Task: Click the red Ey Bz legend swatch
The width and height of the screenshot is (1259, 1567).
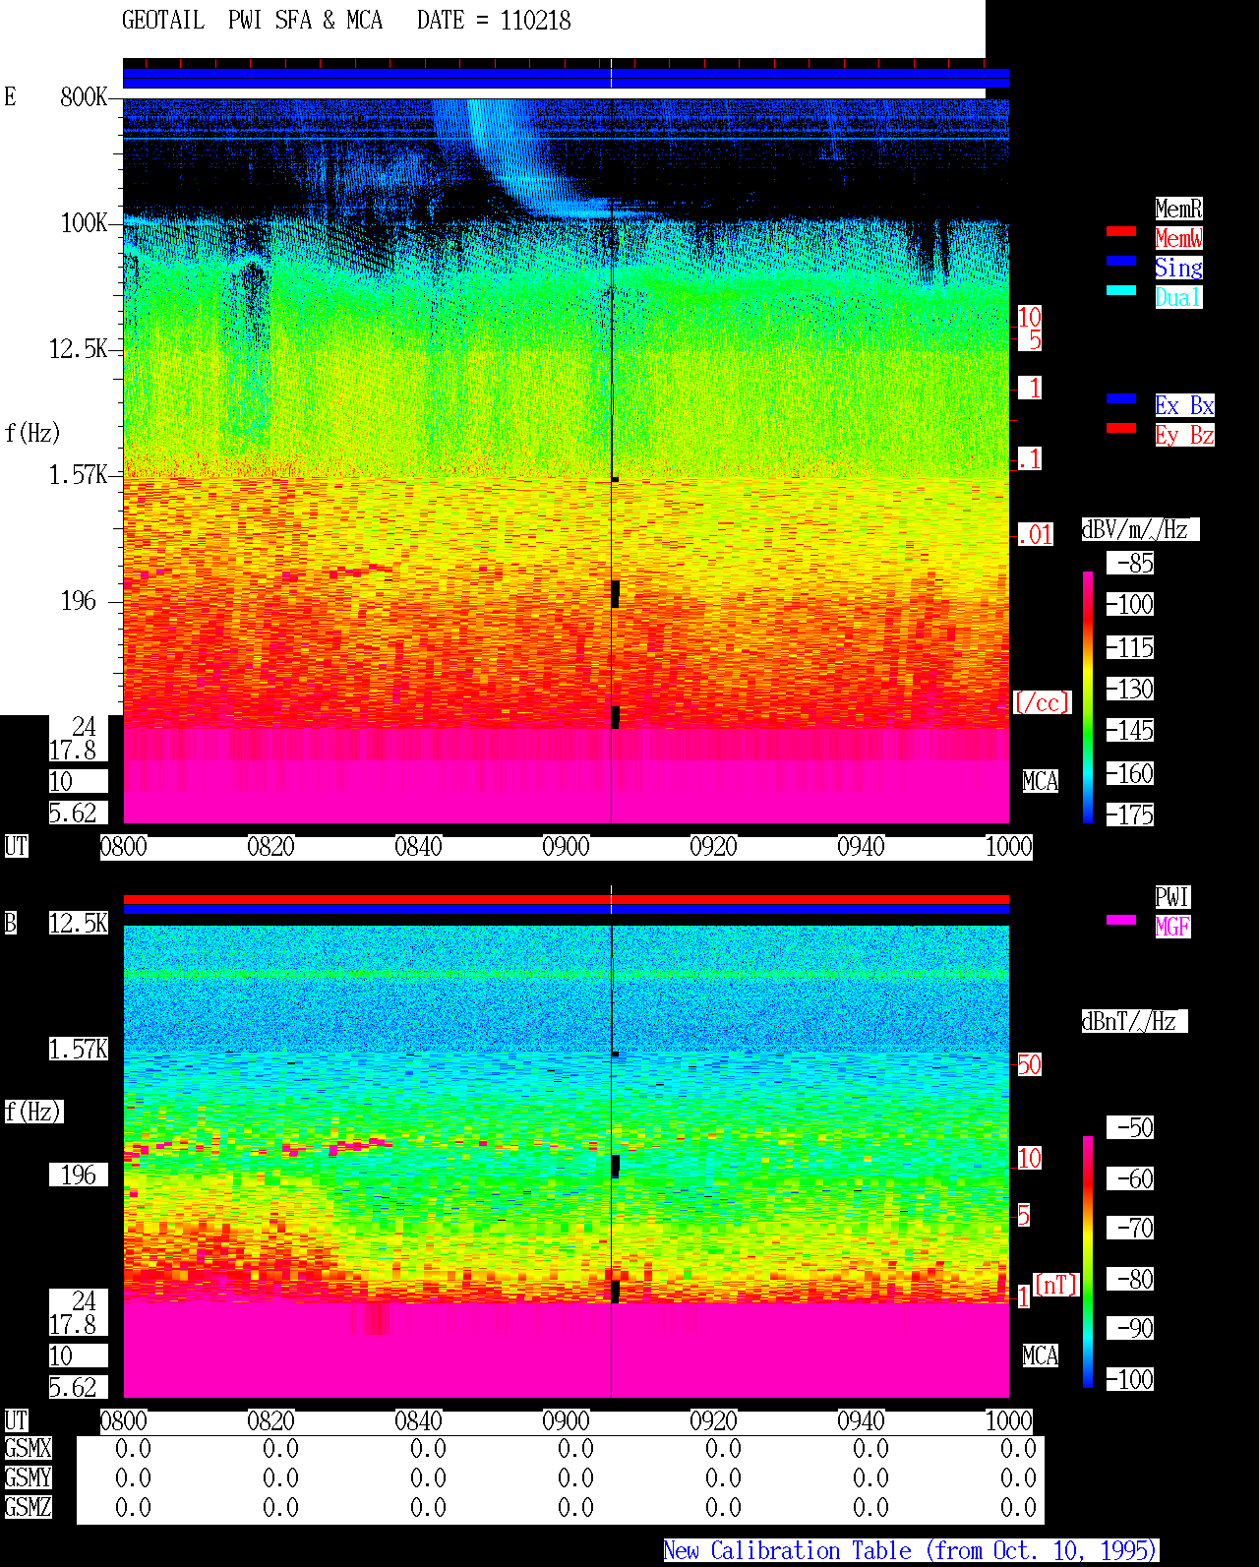Action: click(1121, 428)
